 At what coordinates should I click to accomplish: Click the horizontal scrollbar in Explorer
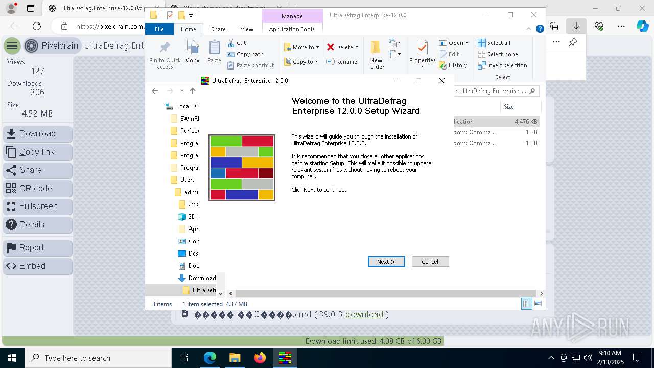(x=386, y=293)
